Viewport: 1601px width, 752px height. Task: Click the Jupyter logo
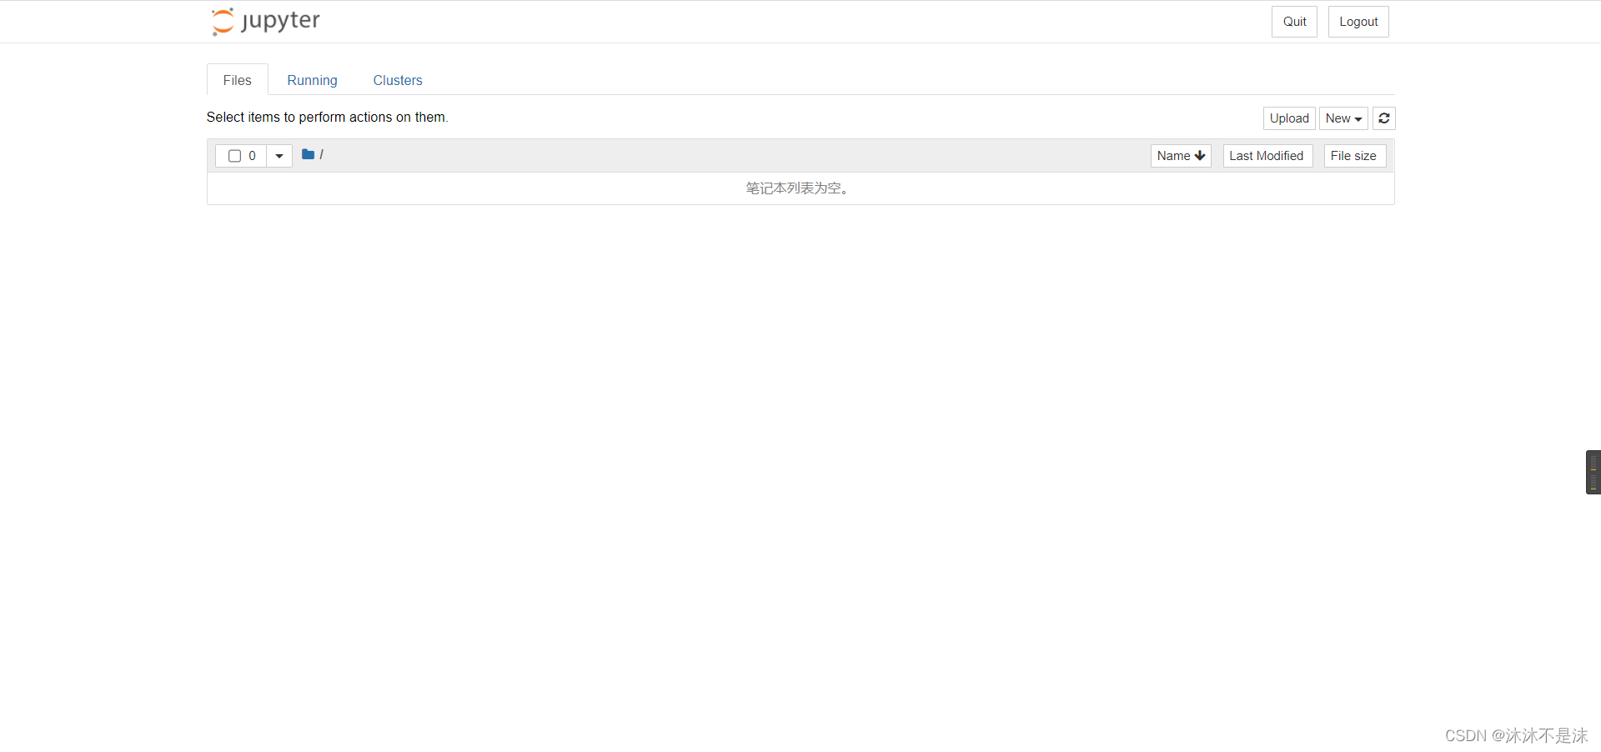point(266,22)
